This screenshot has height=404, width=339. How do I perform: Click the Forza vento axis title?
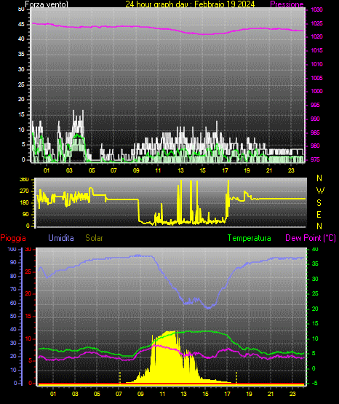click(x=47, y=4)
